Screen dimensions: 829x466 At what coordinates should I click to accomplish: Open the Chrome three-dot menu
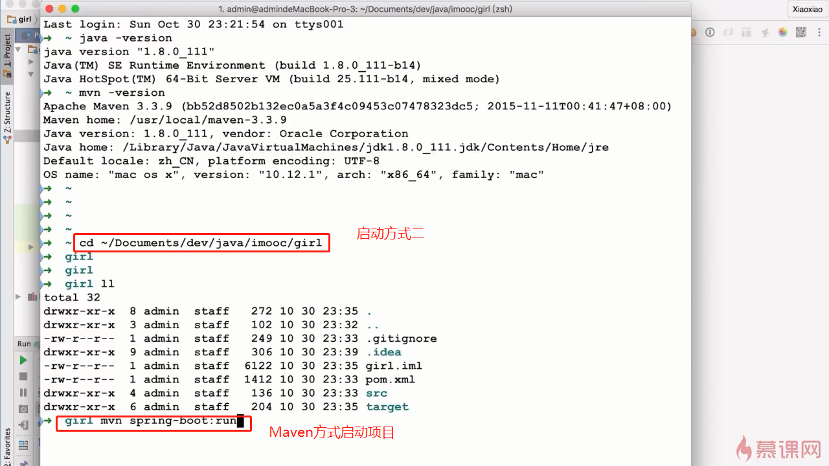819,32
